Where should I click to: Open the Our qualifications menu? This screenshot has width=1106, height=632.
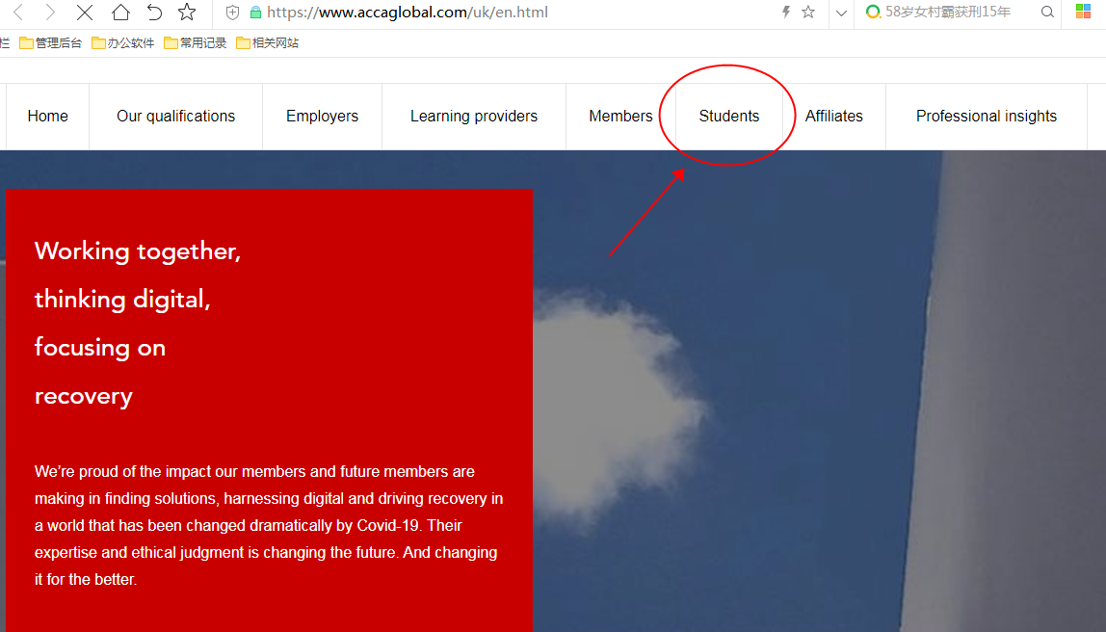click(x=175, y=117)
